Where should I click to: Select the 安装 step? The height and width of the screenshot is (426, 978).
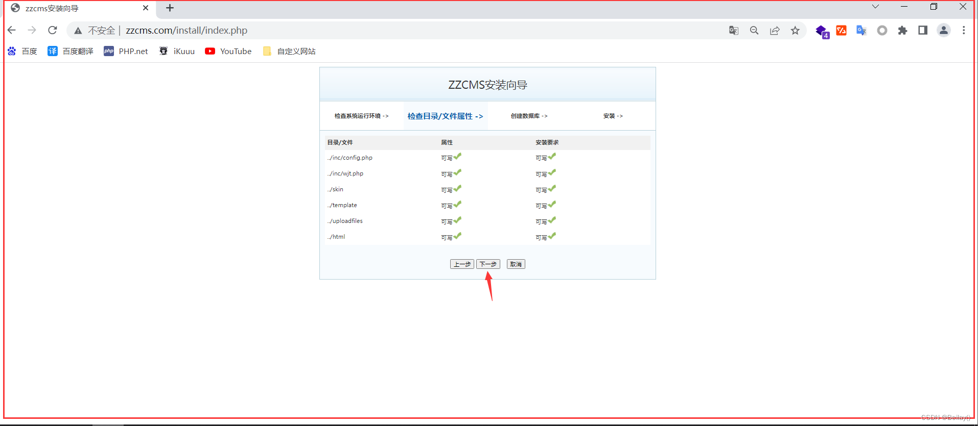tap(613, 116)
